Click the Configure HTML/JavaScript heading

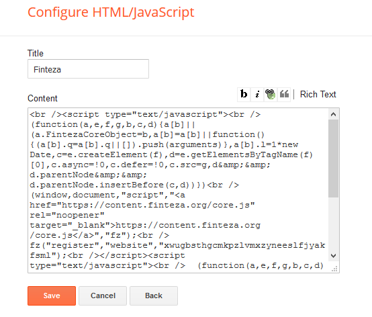coord(111,12)
